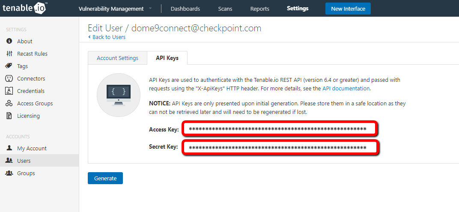Click the Access Key label
Viewport: 459px width, 212px height.
[x=164, y=129]
